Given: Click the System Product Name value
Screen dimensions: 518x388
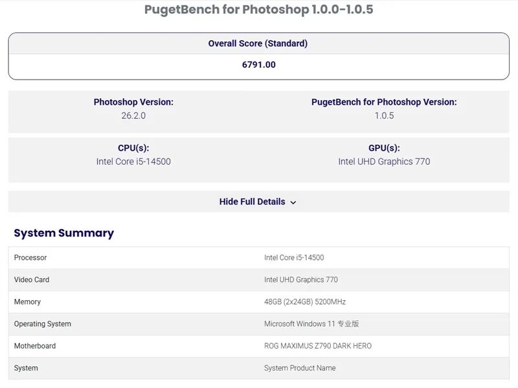Looking at the screenshot, I should pos(300,368).
